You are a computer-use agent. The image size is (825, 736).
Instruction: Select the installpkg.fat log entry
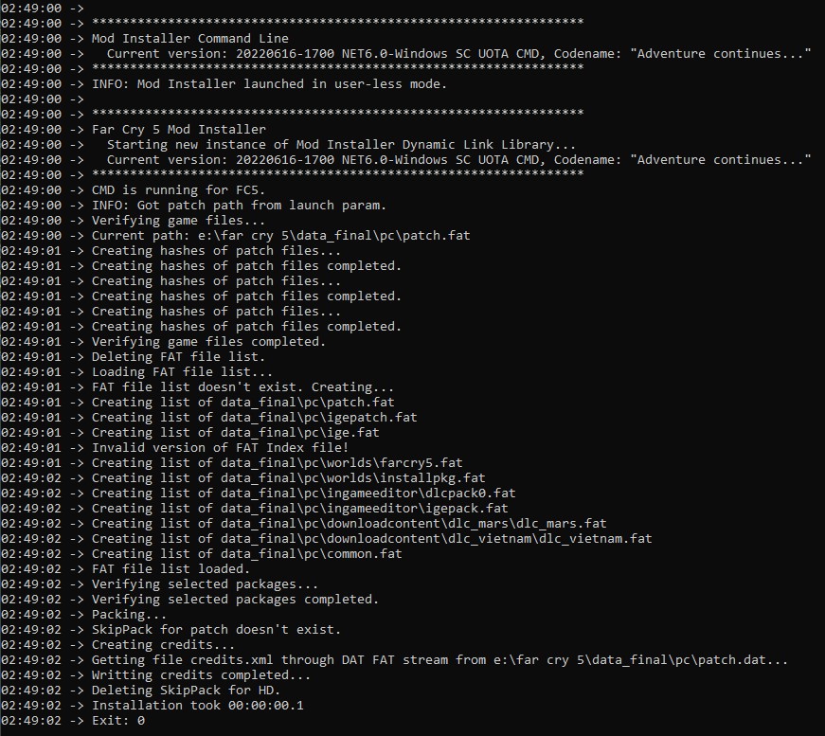tap(288, 477)
